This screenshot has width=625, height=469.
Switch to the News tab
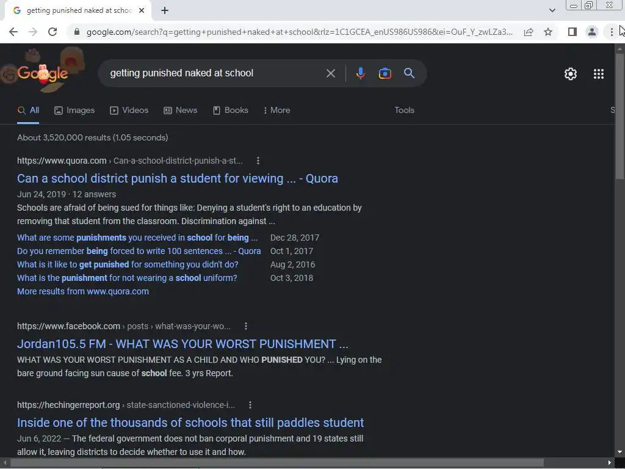pyautogui.click(x=181, y=111)
